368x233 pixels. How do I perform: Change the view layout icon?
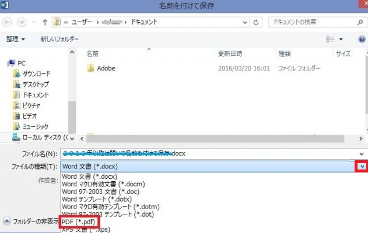click(x=330, y=39)
